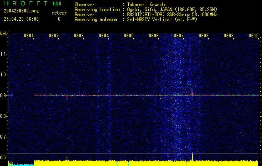Click the 1.1 kHz axis label

3,54
